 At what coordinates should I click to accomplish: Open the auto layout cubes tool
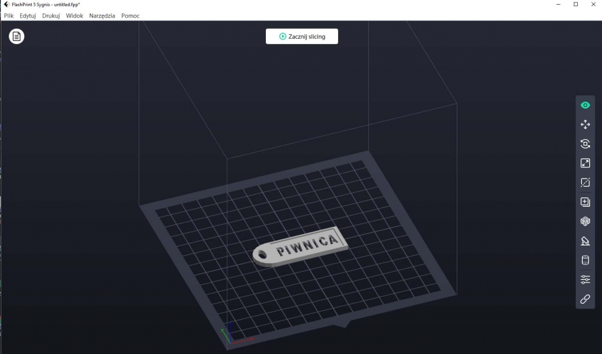(x=585, y=222)
